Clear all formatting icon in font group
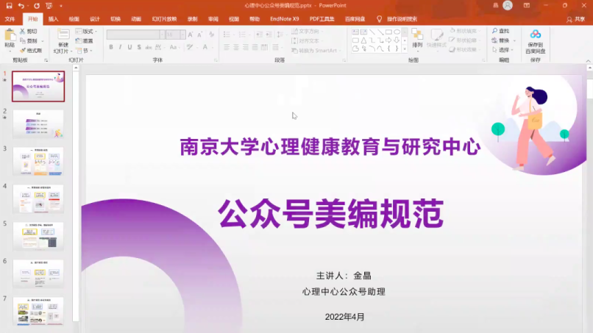The height and width of the screenshot is (333, 593). [x=211, y=35]
